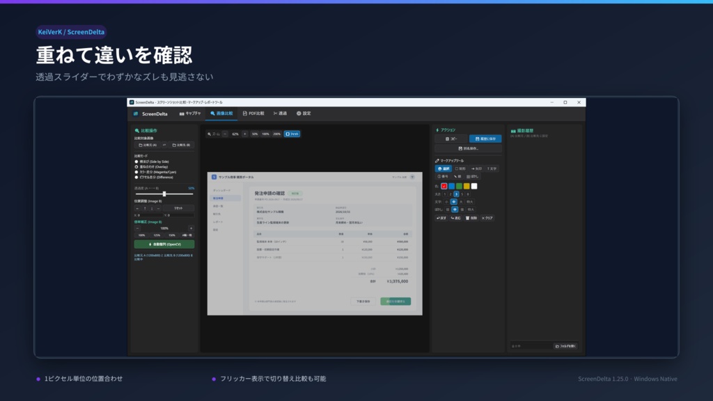Swap images A and B arrows icon

click(164, 145)
